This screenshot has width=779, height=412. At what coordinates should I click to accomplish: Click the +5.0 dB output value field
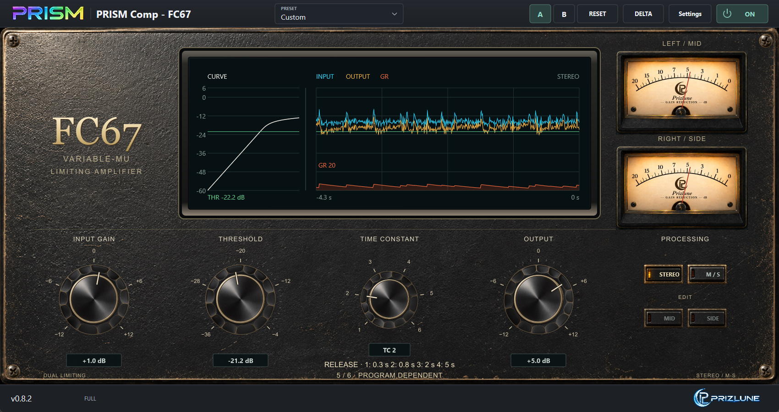[538, 360]
